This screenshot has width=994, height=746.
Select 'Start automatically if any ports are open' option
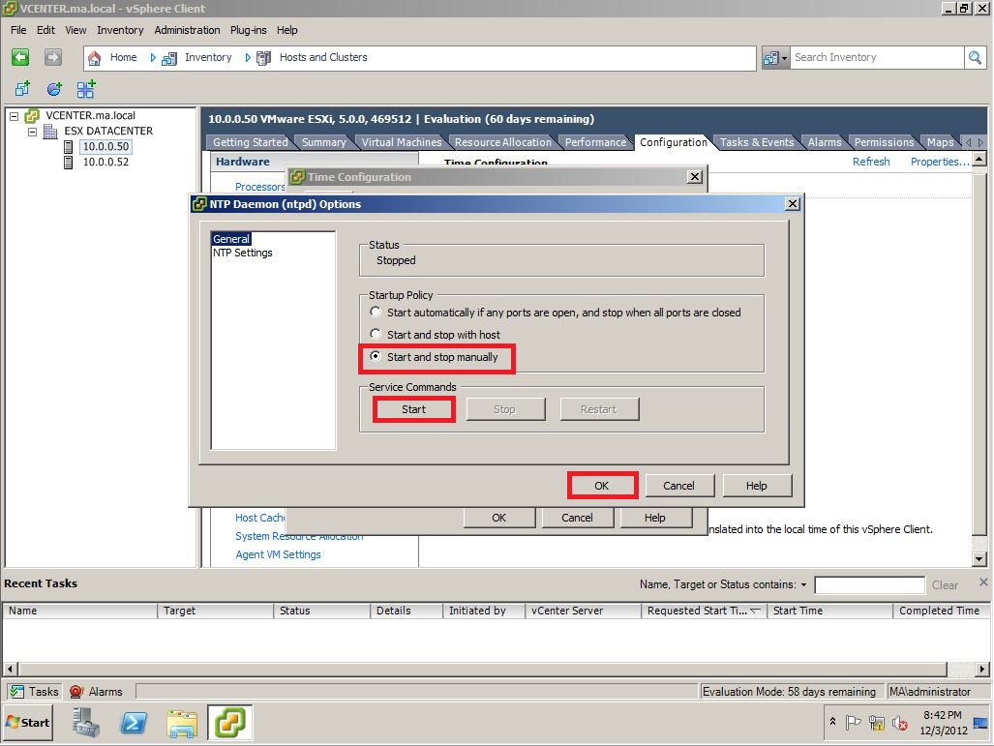coord(376,312)
